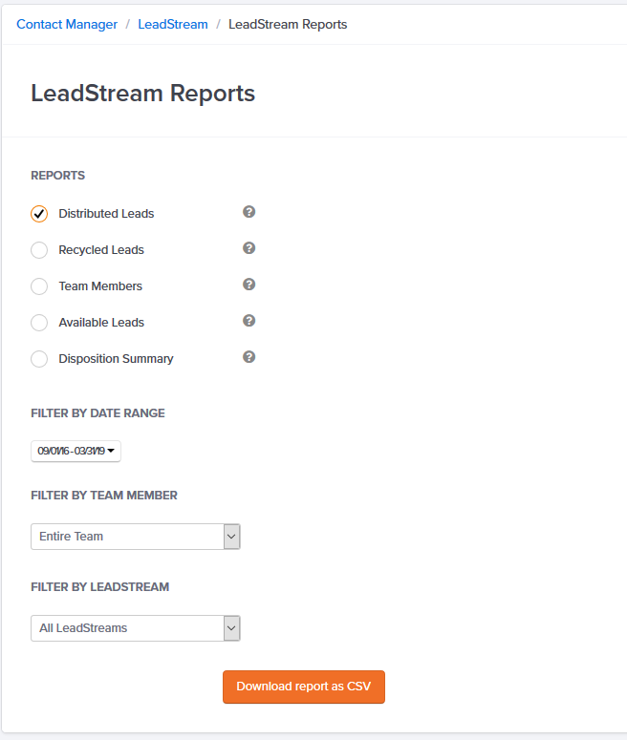The height and width of the screenshot is (740, 627).
Task: Download report as CSV
Action: pyautogui.click(x=304, y=687)
